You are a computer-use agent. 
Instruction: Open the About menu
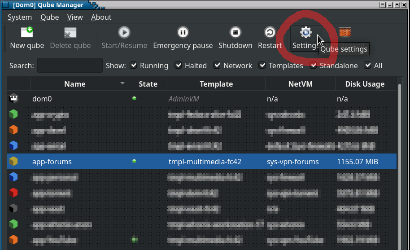(101, 17)
